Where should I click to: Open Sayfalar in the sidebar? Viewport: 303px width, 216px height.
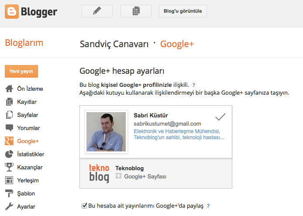(x=28, y=115)
